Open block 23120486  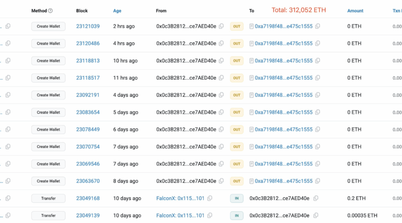[x=87, y=43]
